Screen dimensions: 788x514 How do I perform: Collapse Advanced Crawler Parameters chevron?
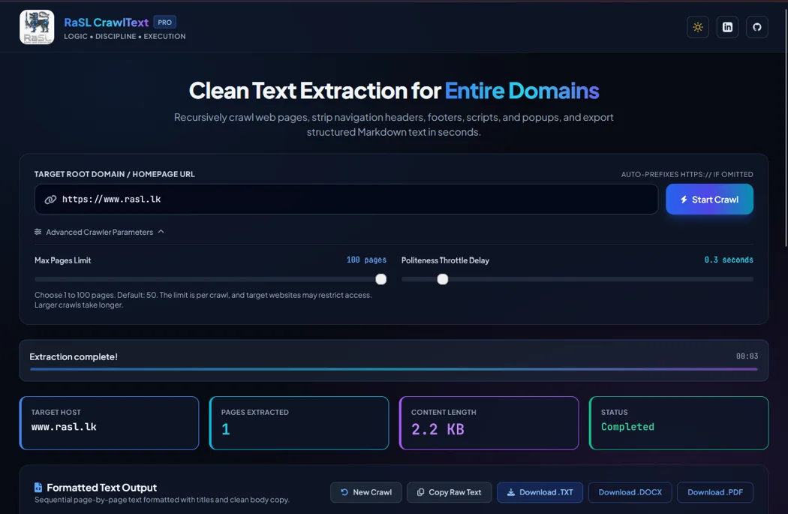pos(161,232)
